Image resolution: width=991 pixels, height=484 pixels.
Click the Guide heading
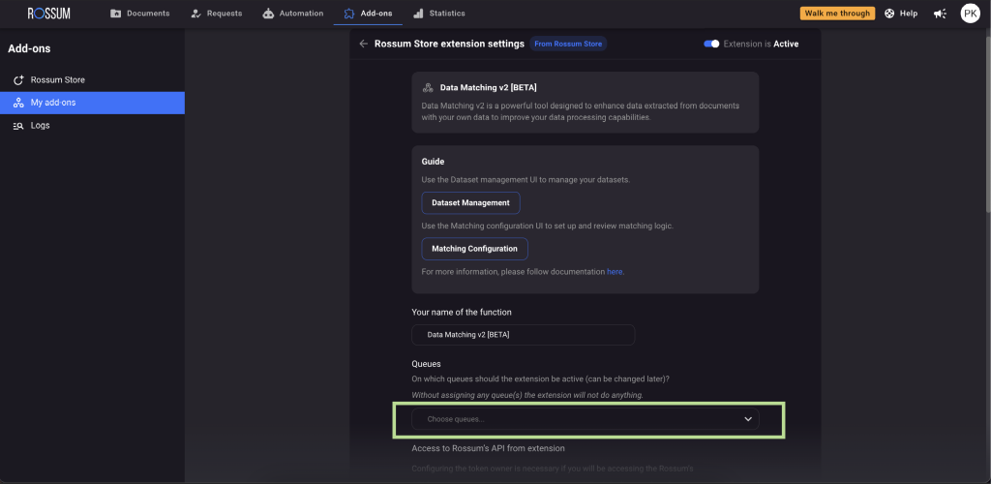click(x=433, y=162)
